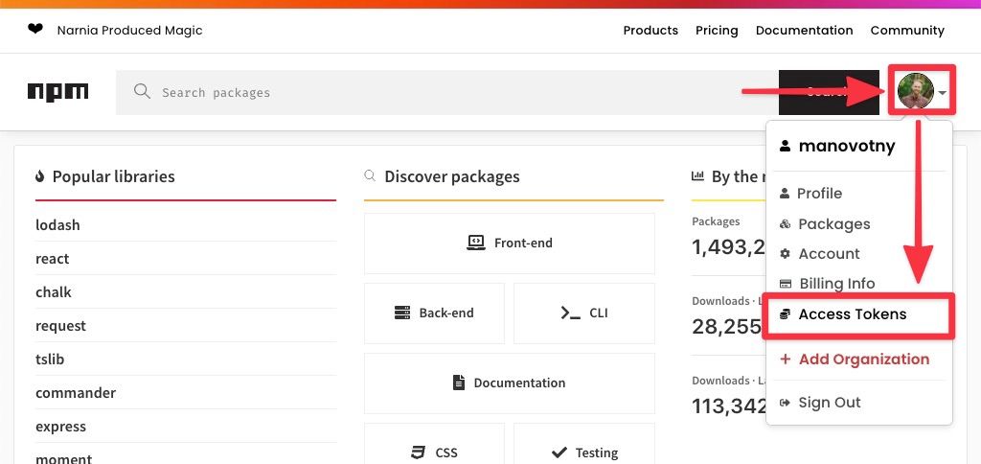981x464 pixels.
Task: Click the Sign Out arrow icon
Action: (786, 403)
